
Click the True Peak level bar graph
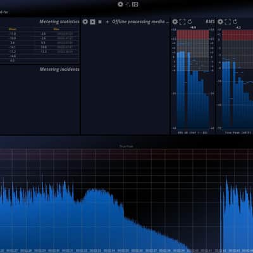(x=238, y=80)
